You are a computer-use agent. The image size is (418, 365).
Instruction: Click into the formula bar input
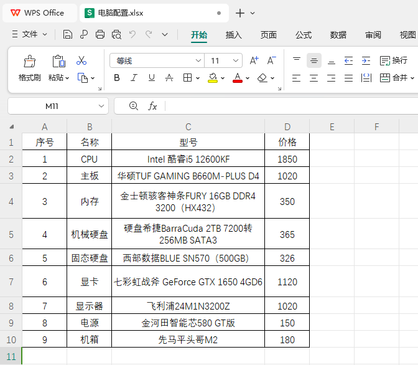(x=291, y=106)
